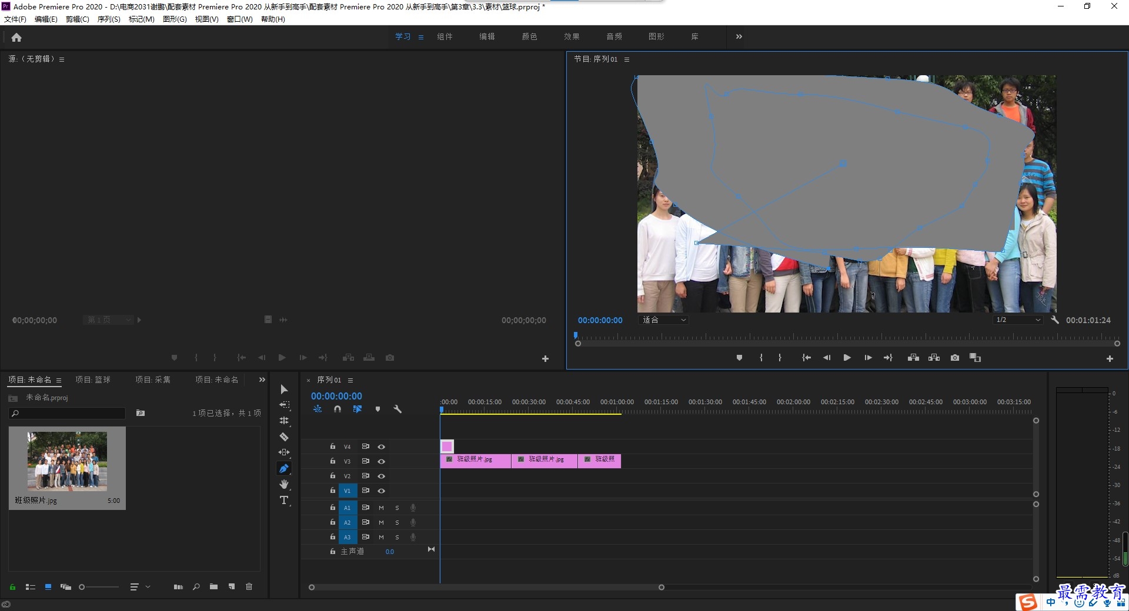Solo audio track A2
Viewport: 1129px width, 611px height.
(397, 522)
